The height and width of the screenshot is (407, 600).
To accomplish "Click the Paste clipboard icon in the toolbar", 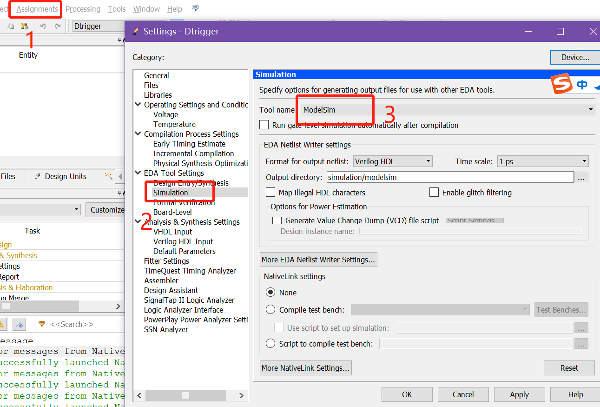I will coord(25,26).
